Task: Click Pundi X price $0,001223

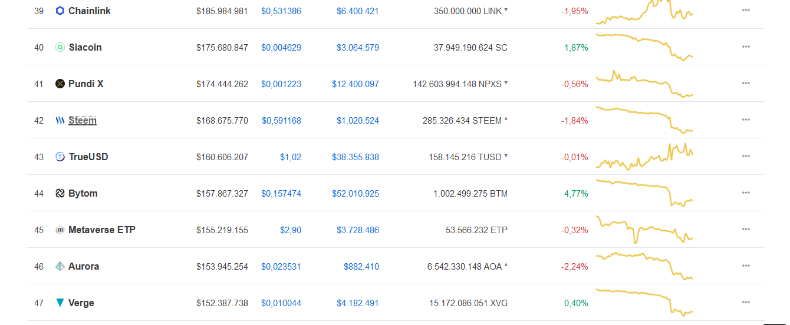Action: pos(281,84)
